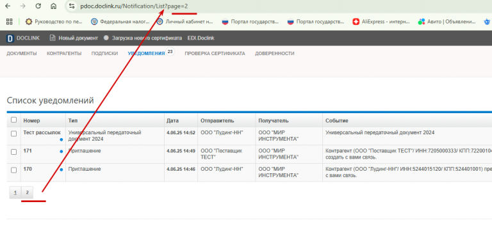Image resolution: width=492 pixels, height=236 pixels.
Task: Switch to the ДОВЕРЕННОСТИ tab
Action: click(x=275, y=54)
